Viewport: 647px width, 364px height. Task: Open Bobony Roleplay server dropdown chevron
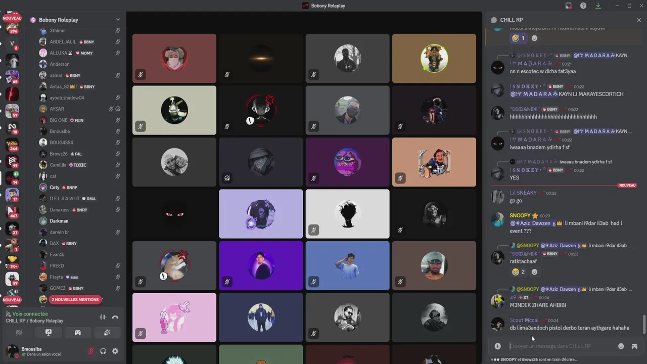118,20
